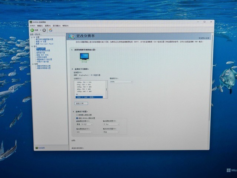
Task: Open the Back button history dropdown arrow
Action: (x=41, y=30)
